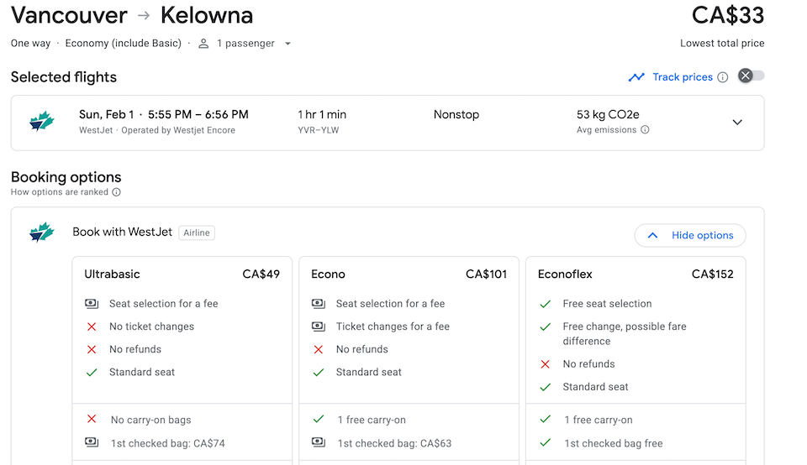Toggle the Track prices switch
Viewport: 807px width, 465px height.
click(751, 76)
